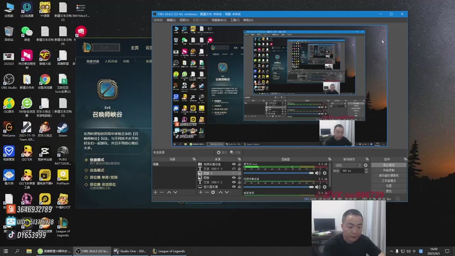Toggle visibility eye of 显示器采集 source

pyautogui.click(x=234, y=187)
